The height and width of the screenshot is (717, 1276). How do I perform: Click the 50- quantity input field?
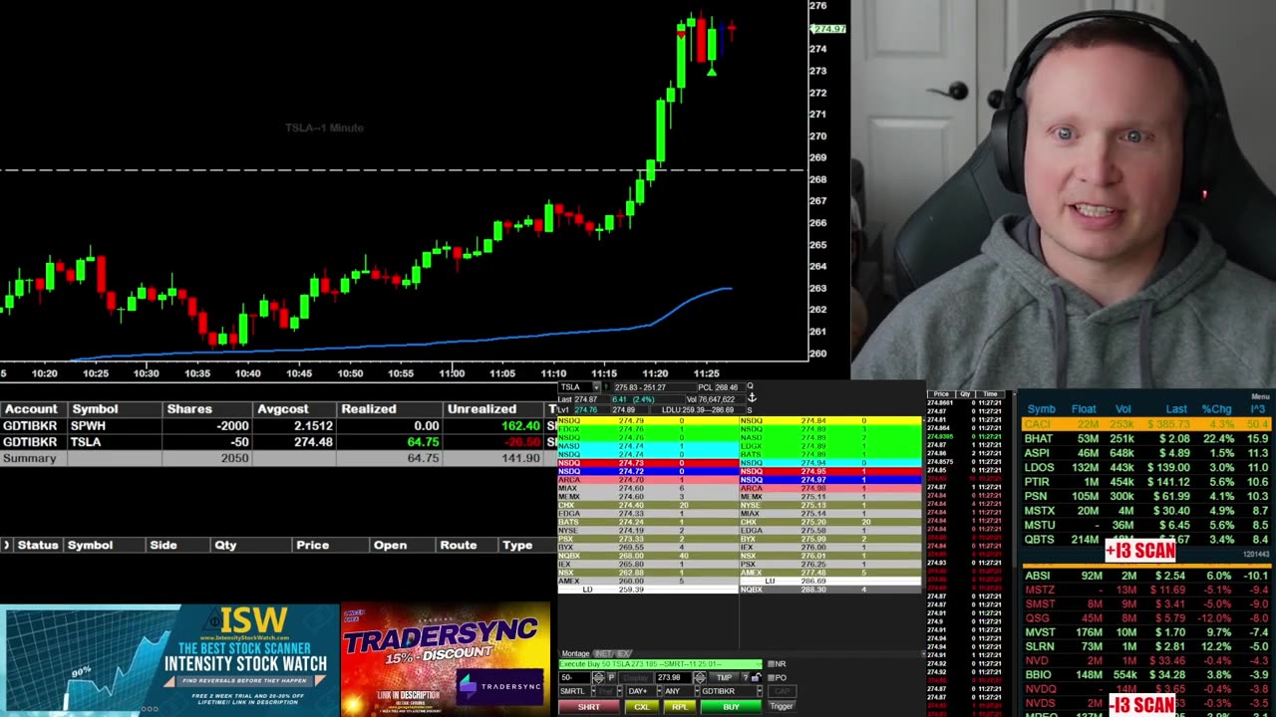pos(574,678)
